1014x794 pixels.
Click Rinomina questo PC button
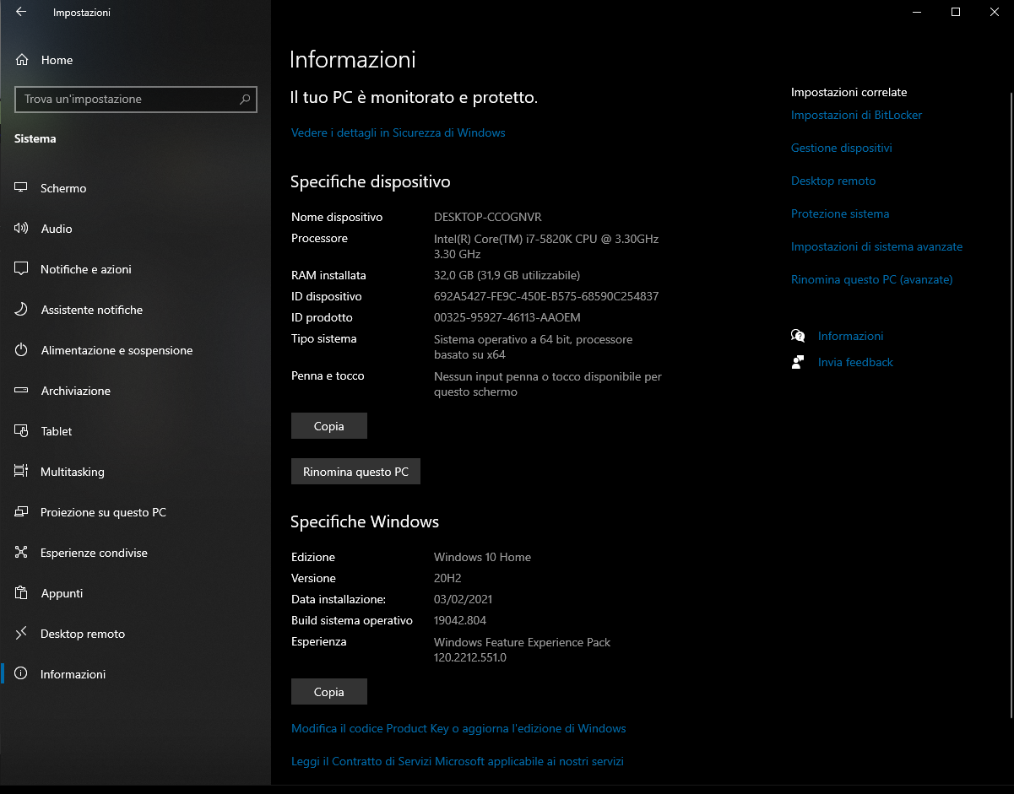tap(355, 472)
